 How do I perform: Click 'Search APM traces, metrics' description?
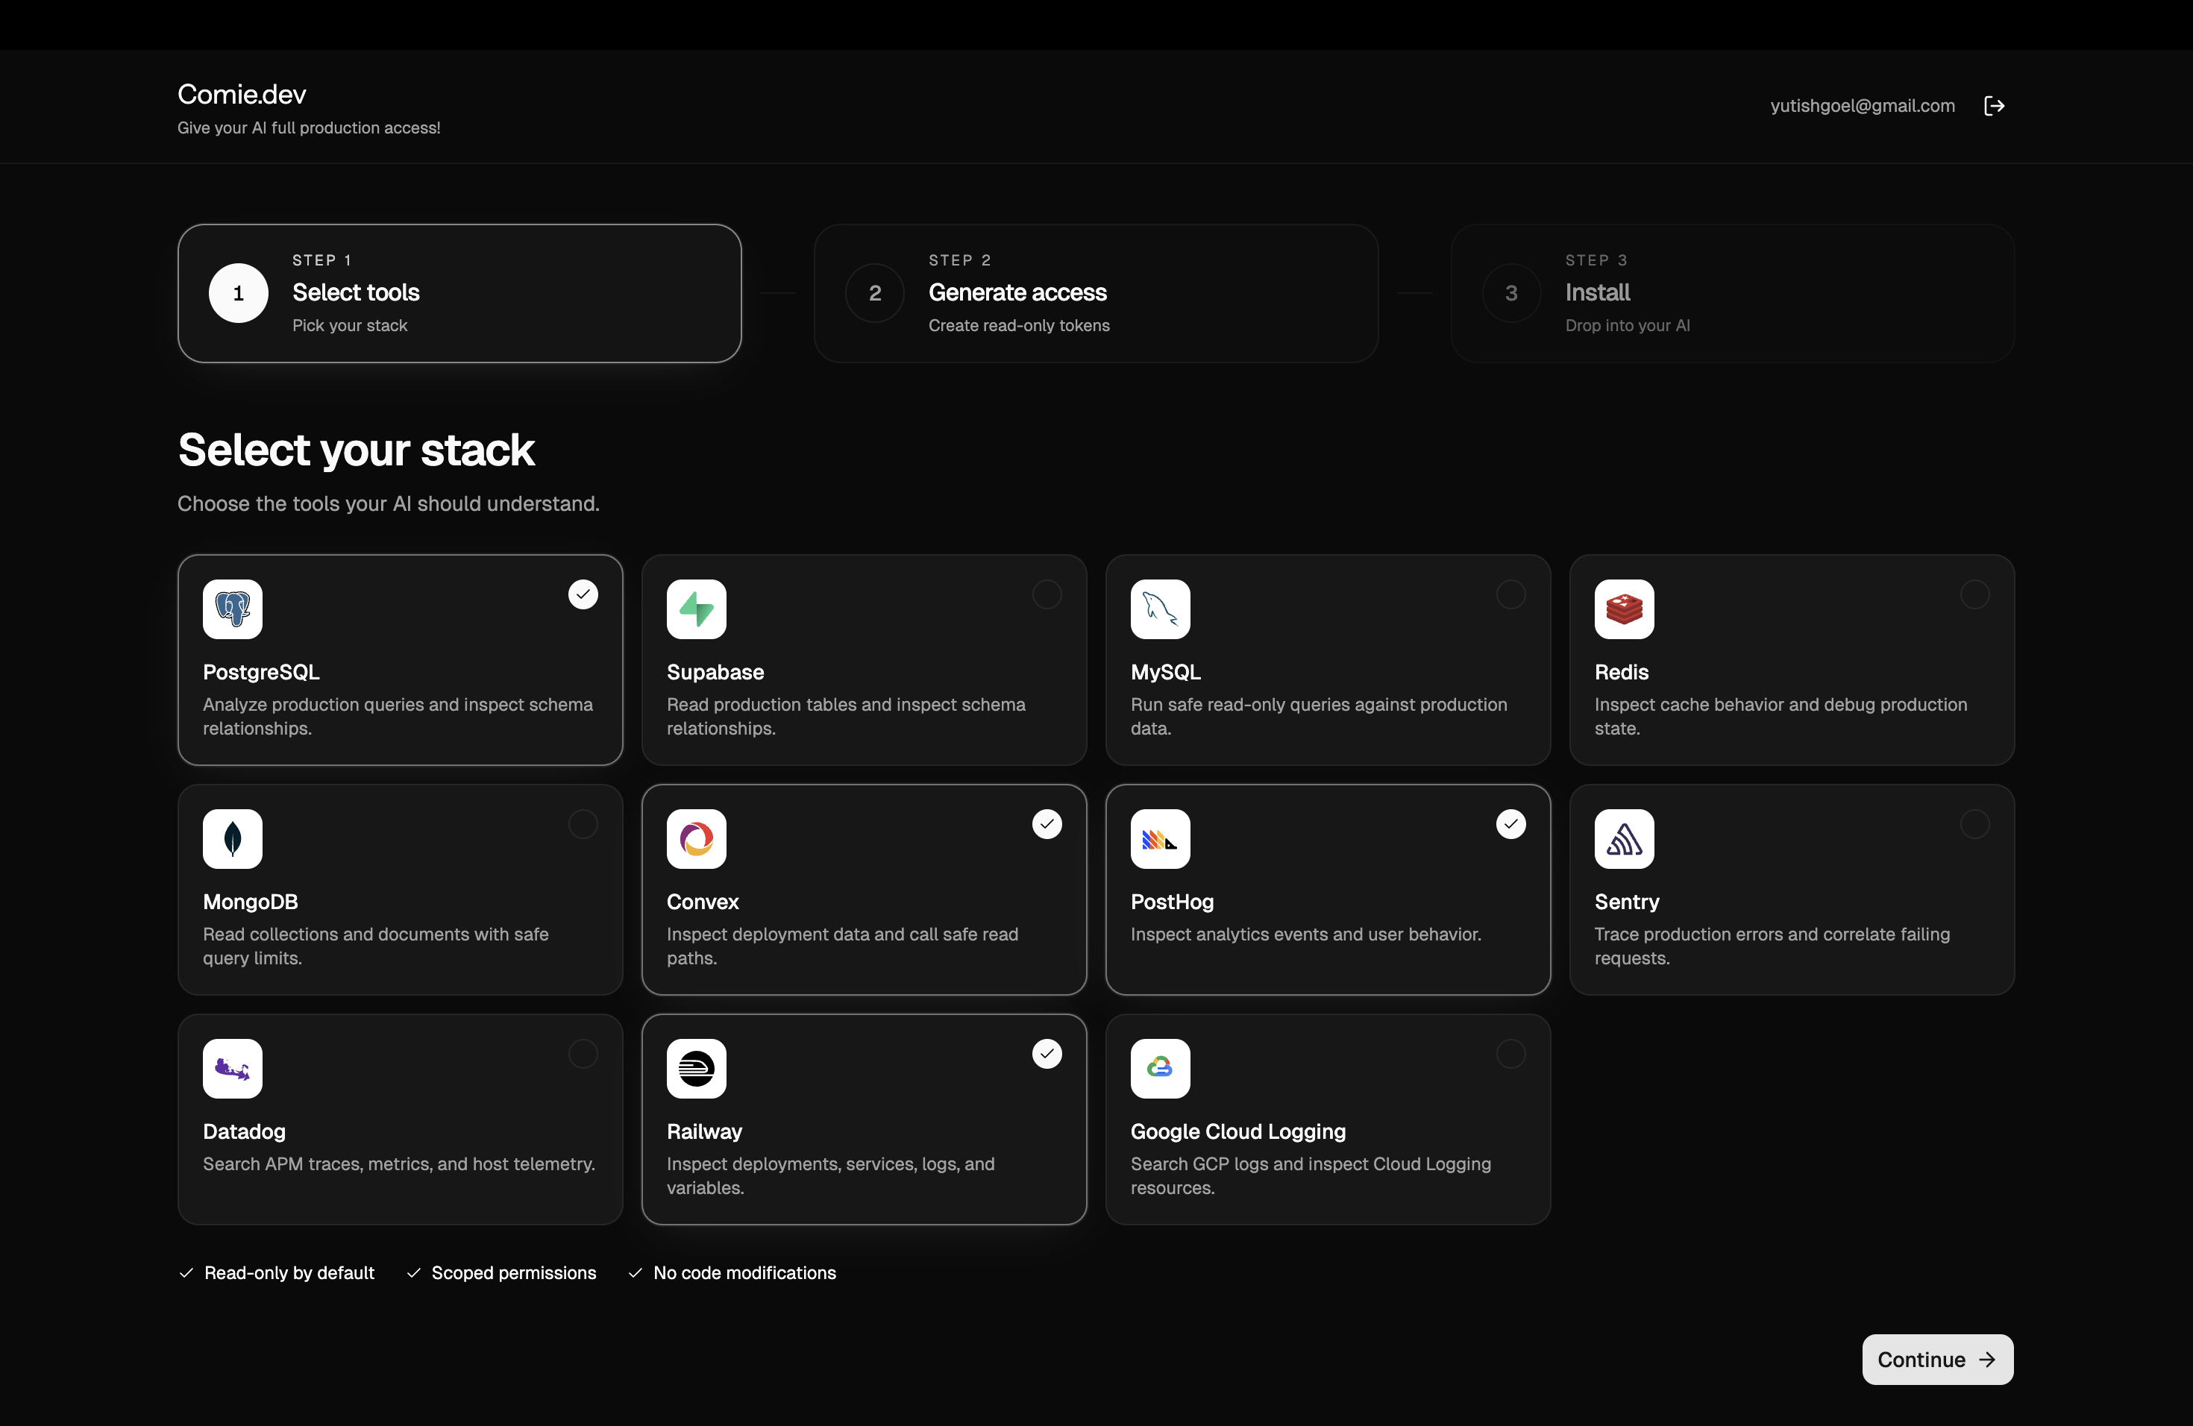click(399, 1164)
